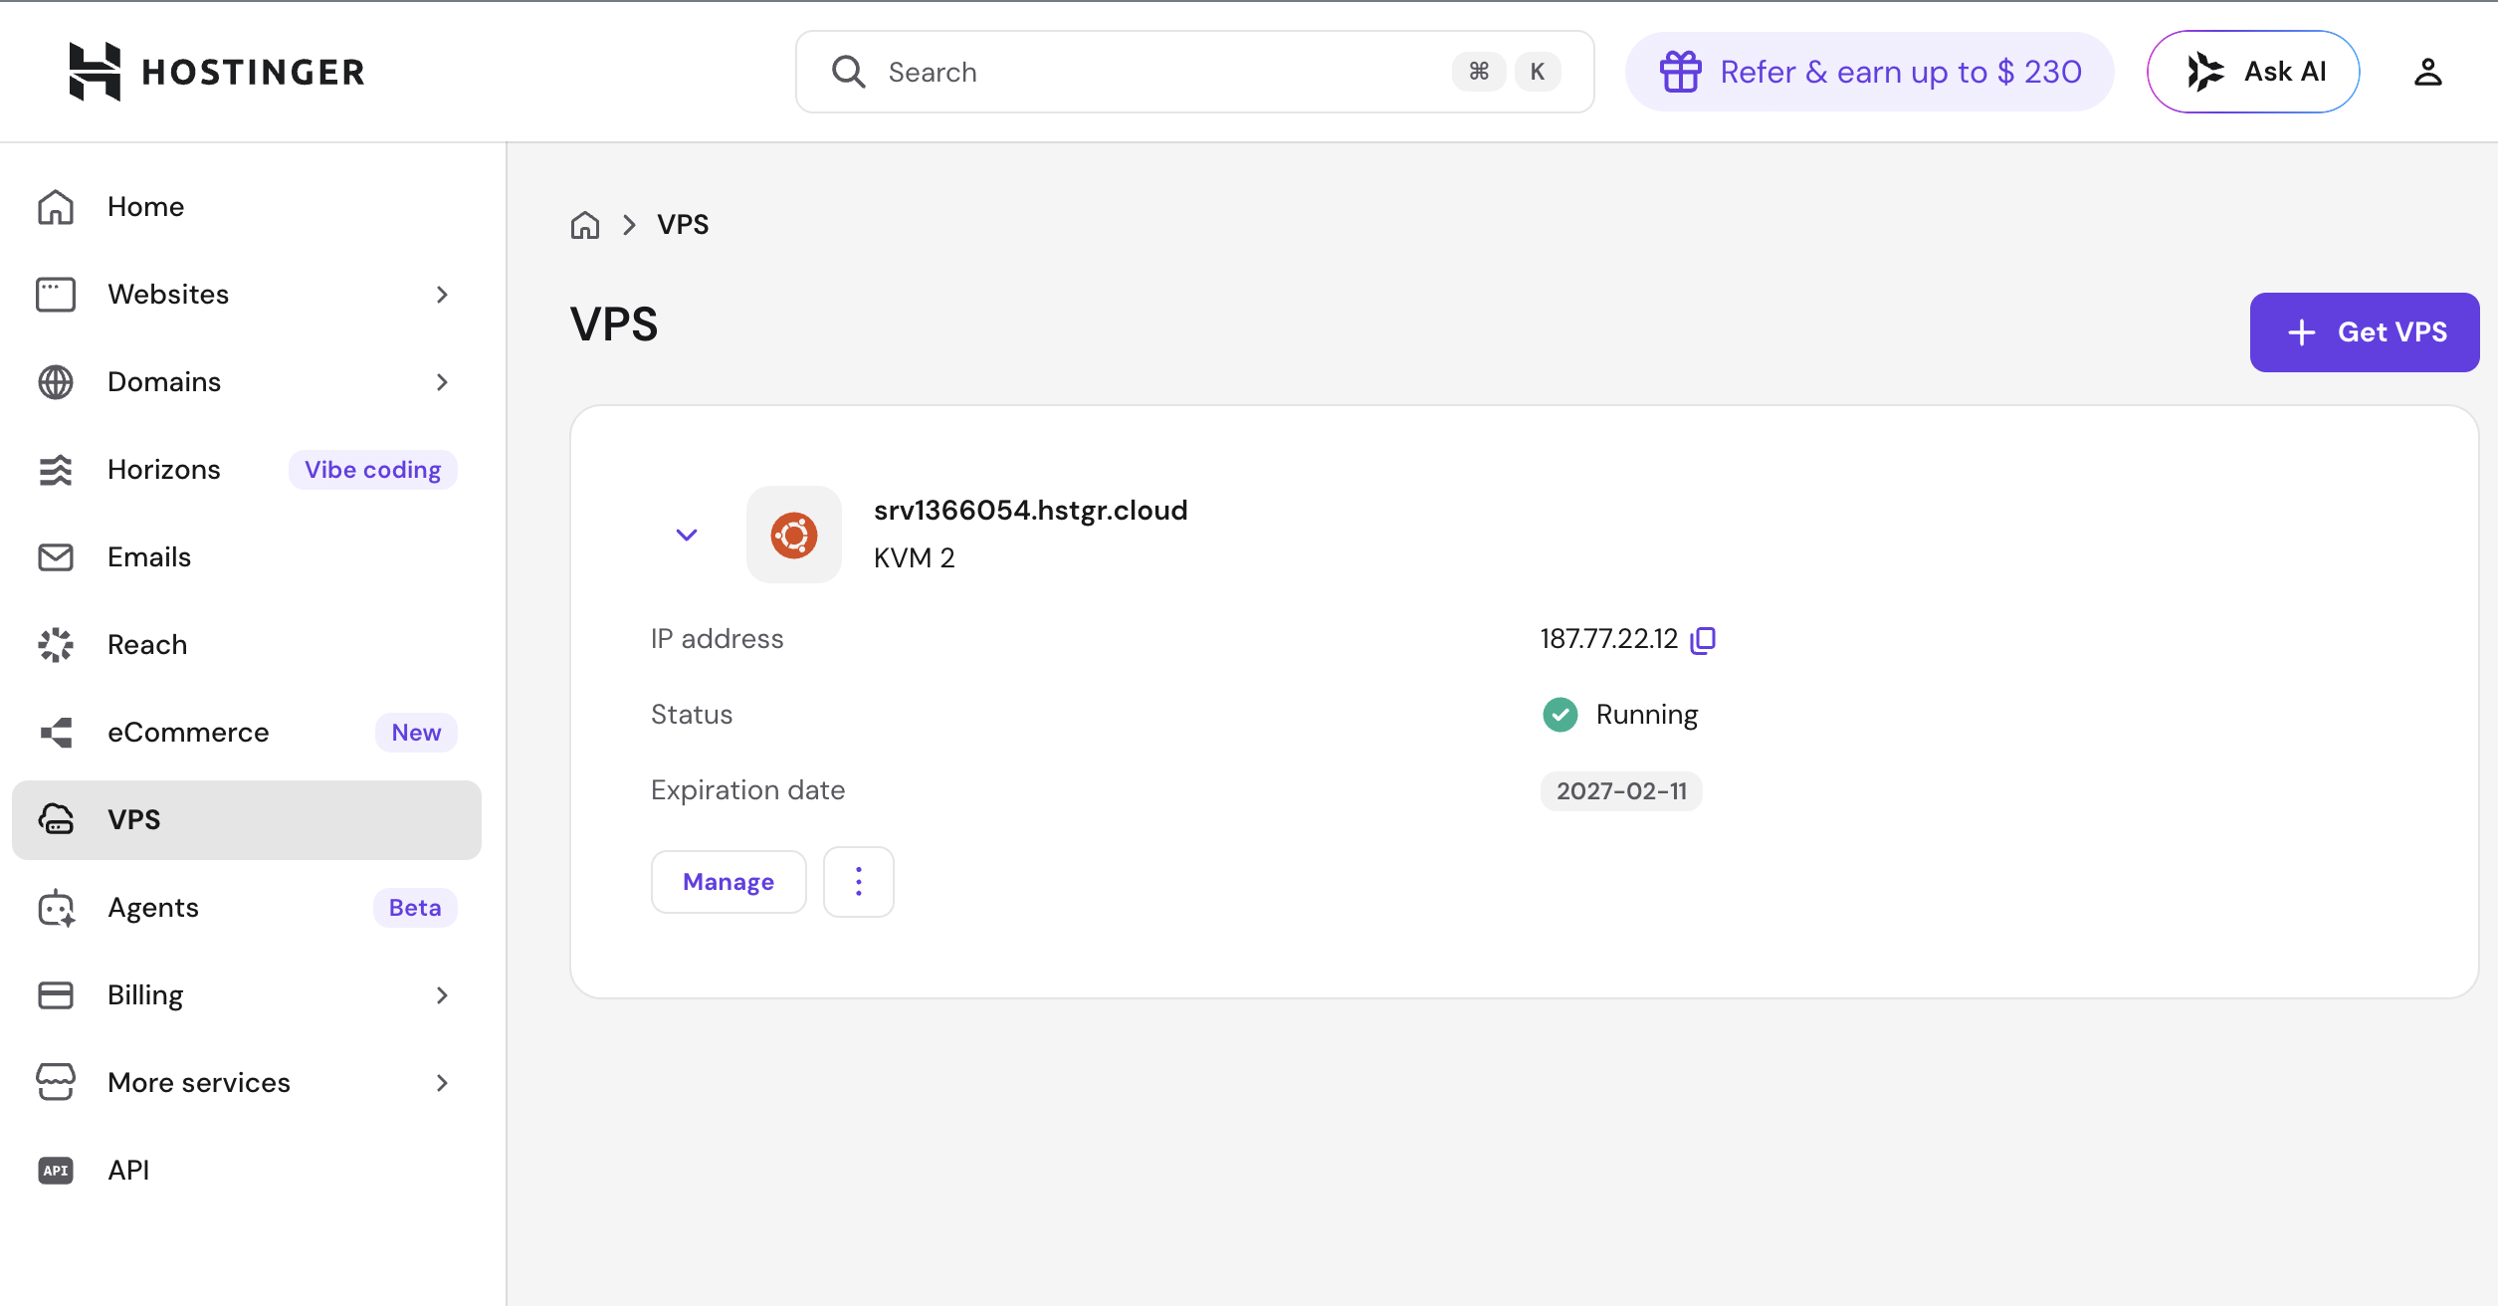Click the Reach spinner icon

[x=56, y=645]
